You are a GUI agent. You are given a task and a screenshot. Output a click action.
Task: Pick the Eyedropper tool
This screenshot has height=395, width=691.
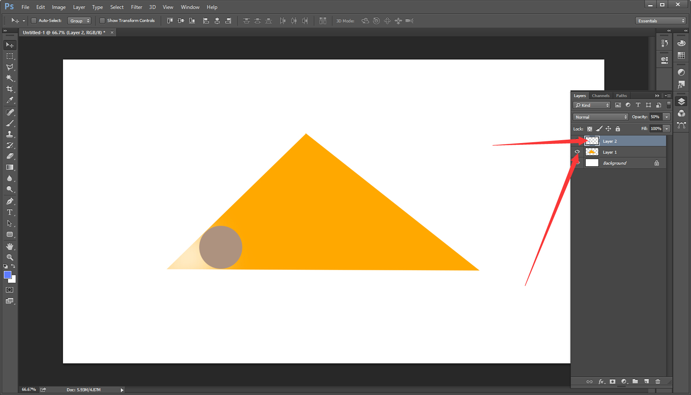[x=10, y=100]
